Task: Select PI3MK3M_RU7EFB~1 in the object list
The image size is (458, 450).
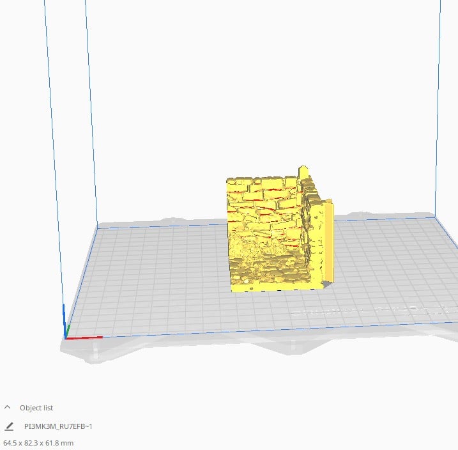Action: 58,426
